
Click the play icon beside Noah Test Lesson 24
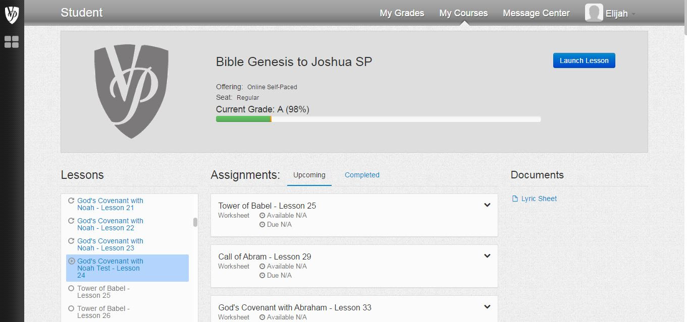coord(71,261)
